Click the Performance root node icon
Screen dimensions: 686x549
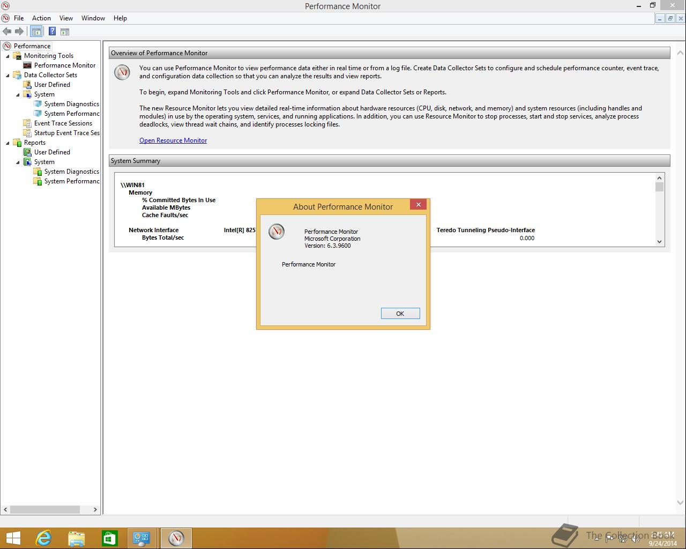[x=7, y=46]
